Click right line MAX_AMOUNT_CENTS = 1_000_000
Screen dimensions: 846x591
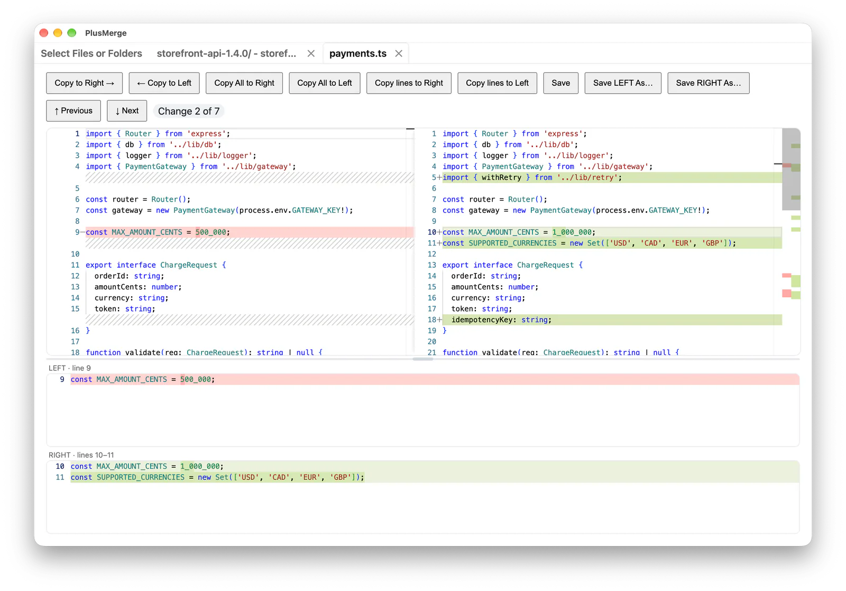[x=612, y=232]
